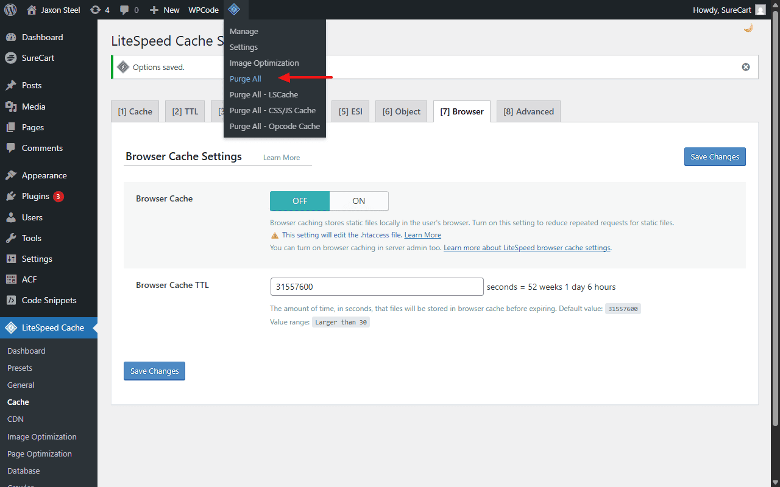The width and height of the screenshot is (780, 487).
Task: Click the Tools wrench icon
Action: pos(11,238)
